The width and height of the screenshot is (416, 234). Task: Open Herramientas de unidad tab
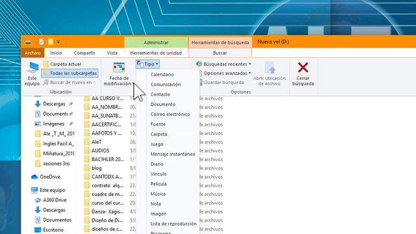click(x=156, y=53)
